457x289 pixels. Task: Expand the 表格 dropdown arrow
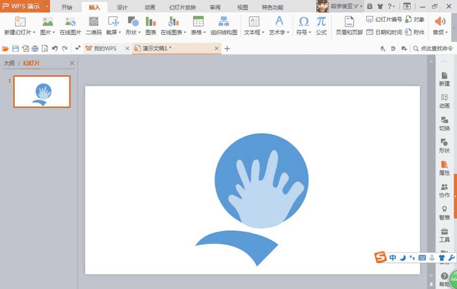205,32
